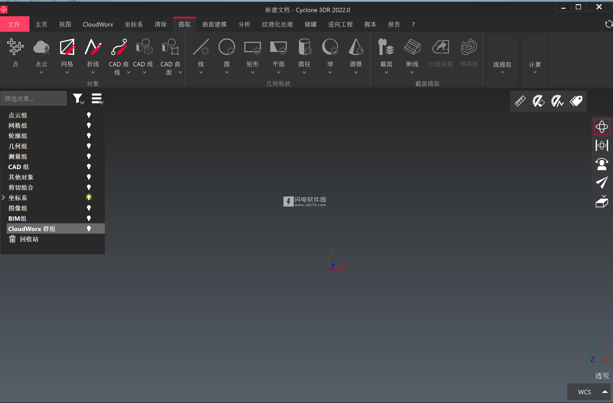The image size is (613, 403).
Task: Select the 剪切组合 tree group
Action: [x=21, y=187]
